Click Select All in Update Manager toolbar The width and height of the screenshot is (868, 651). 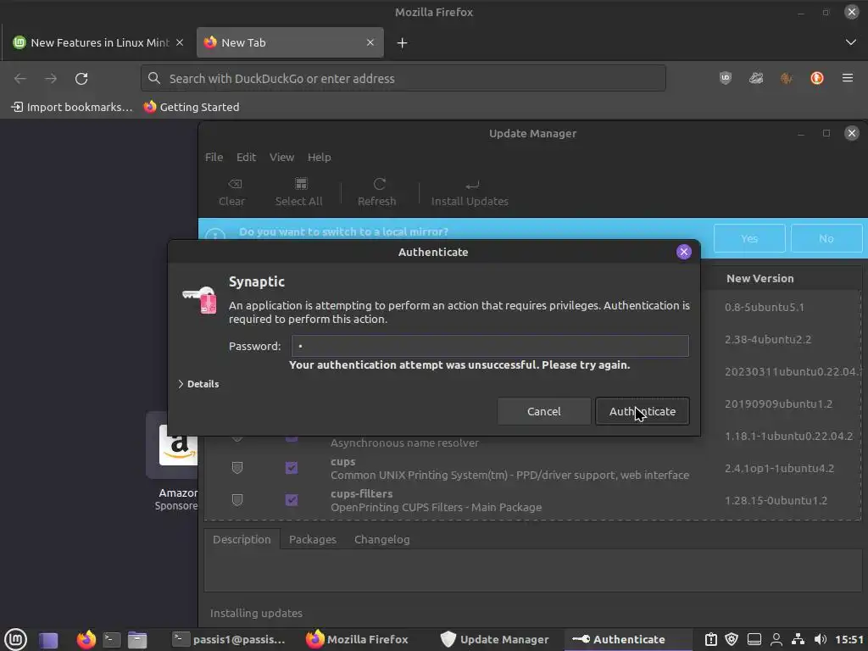299,192
